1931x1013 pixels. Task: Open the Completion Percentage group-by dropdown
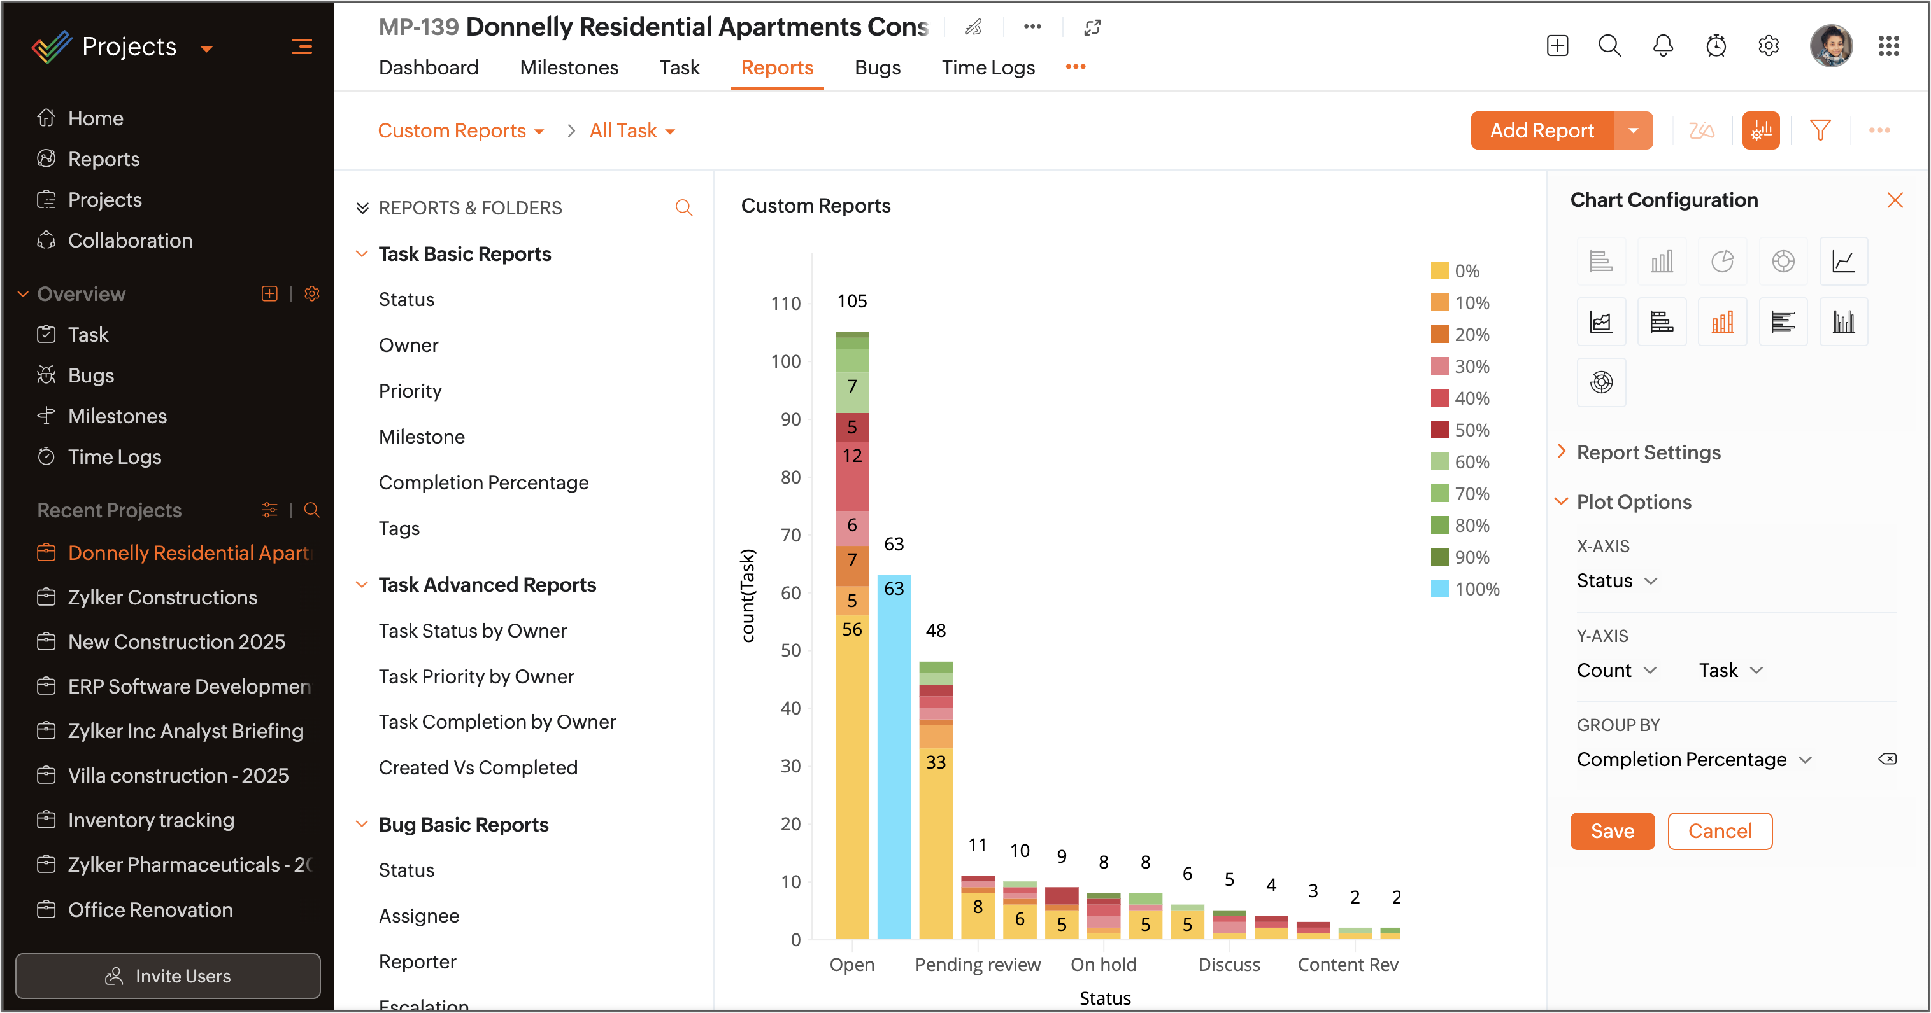tap(1693, 759)
